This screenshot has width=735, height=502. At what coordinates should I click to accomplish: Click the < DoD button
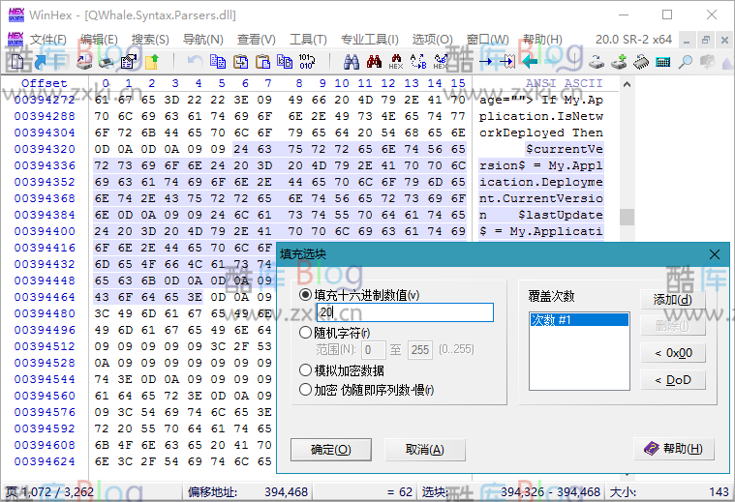tap(673, 380)
